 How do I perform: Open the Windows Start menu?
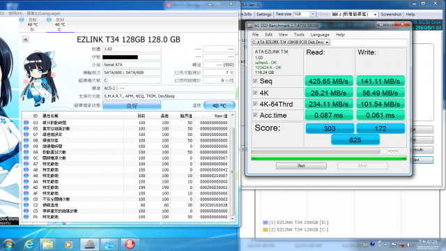[x=8, y=244]
